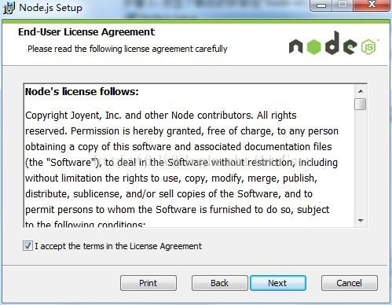Click the 'I accept the terms' label text
This screenshot has width=392, height=305.
tap(118, 246)
